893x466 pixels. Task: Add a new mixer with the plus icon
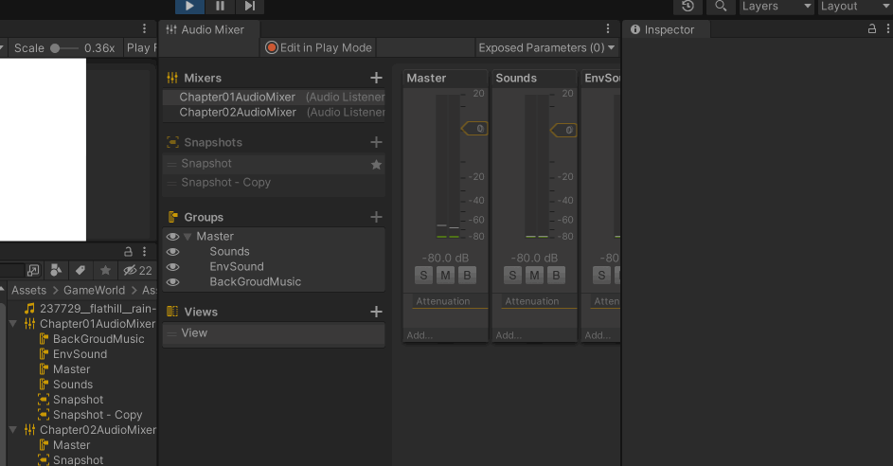pyautogui.click(x=376, y=78)
